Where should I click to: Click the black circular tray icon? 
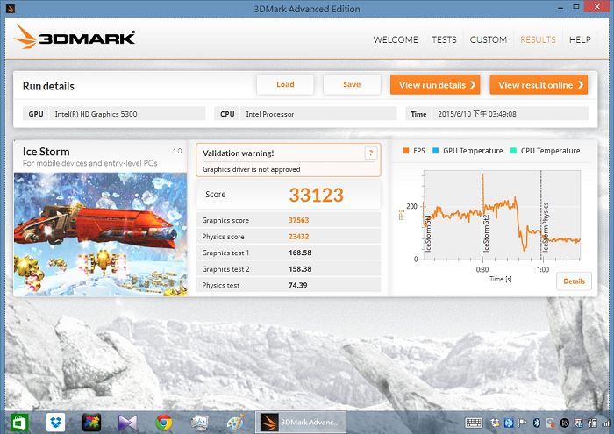(x=564, y=423)
